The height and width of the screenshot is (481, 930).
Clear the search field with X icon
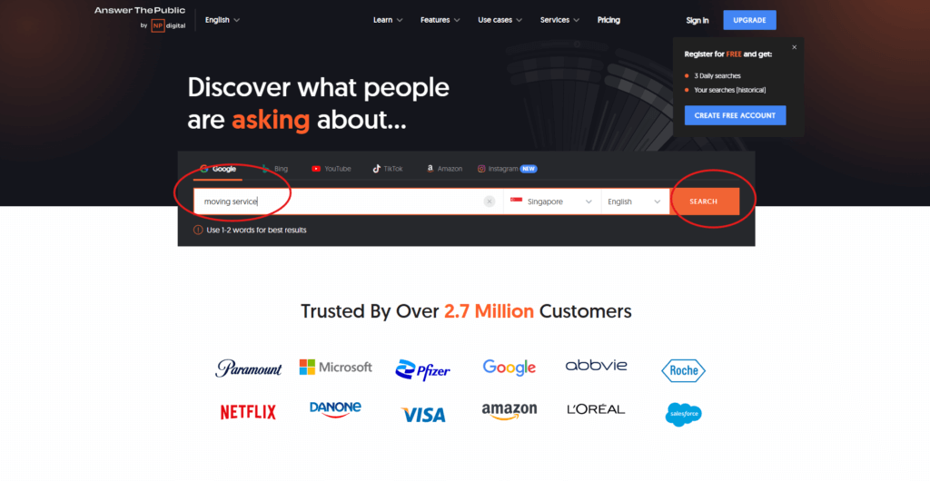490,201
